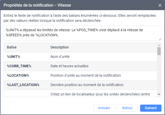
Task: Select the %LOCATION% tag
Action: tap(18, 75)
